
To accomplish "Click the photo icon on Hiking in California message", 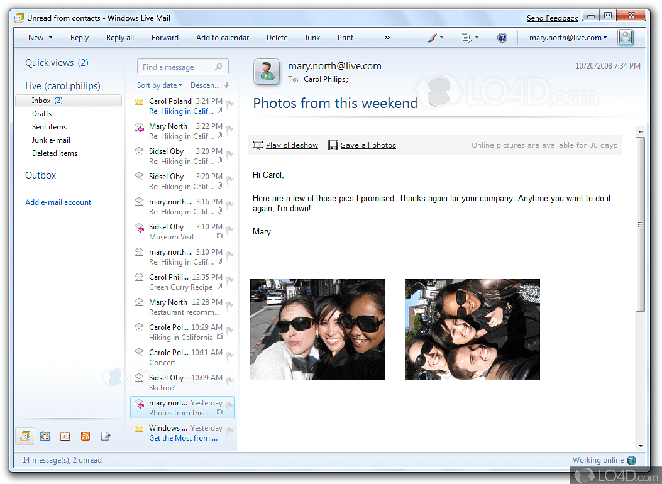I will [x=219, y=336].
